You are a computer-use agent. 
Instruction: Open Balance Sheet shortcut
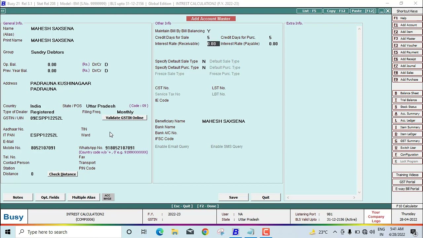click(407, 93)
